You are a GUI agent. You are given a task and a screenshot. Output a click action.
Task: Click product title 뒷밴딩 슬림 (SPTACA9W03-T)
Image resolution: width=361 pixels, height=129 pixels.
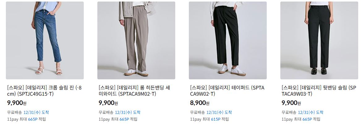pos(319,91)
